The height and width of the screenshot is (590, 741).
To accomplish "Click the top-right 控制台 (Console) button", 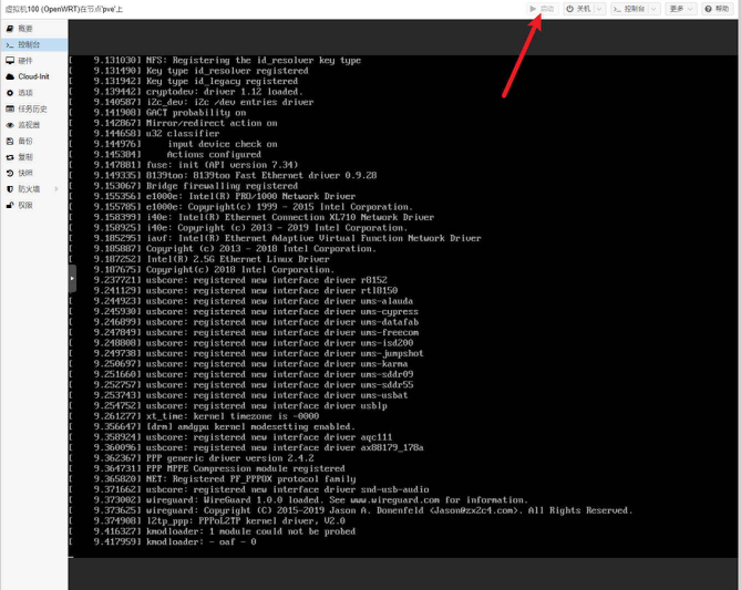I will click(x=629, y=8).
